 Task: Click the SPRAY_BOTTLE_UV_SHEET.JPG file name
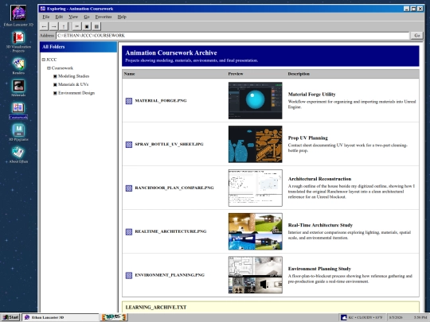click(169, 144)
